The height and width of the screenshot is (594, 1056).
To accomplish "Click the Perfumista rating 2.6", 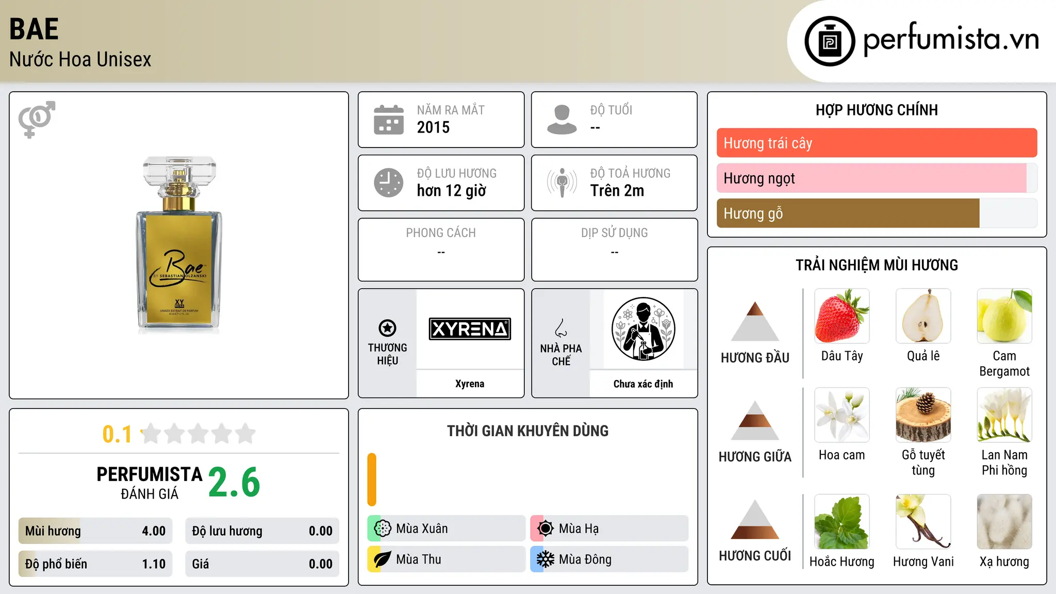I will 235,483.
